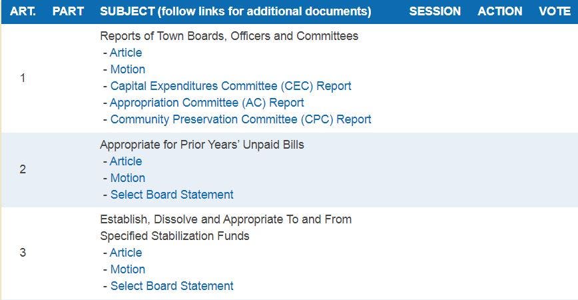Open Motion link under Reports of Town Boards
The width and height of the screenshot is (578, 300).
coord(127,69)
